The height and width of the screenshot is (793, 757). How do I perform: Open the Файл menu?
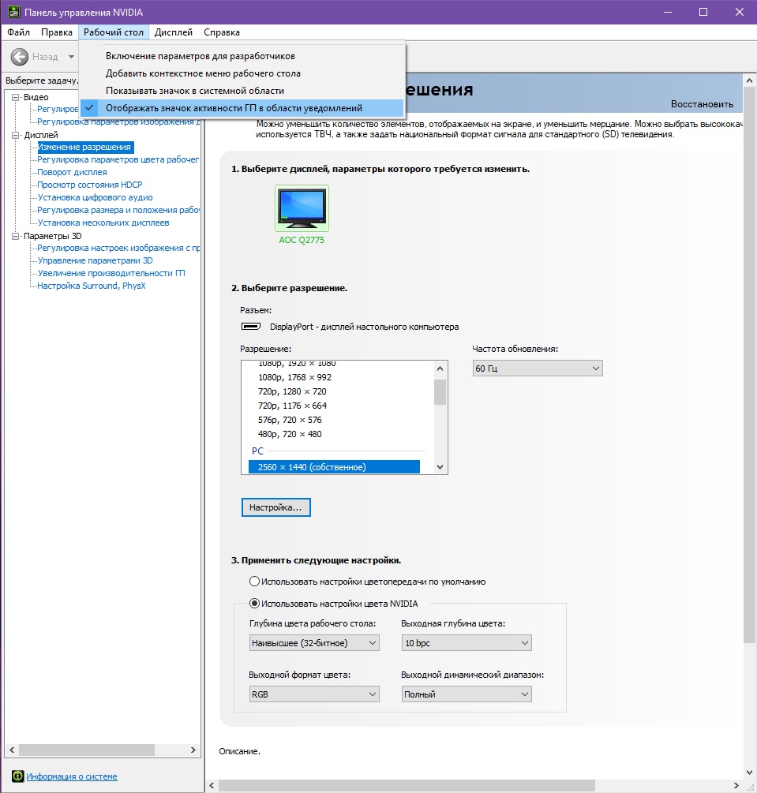18,32
